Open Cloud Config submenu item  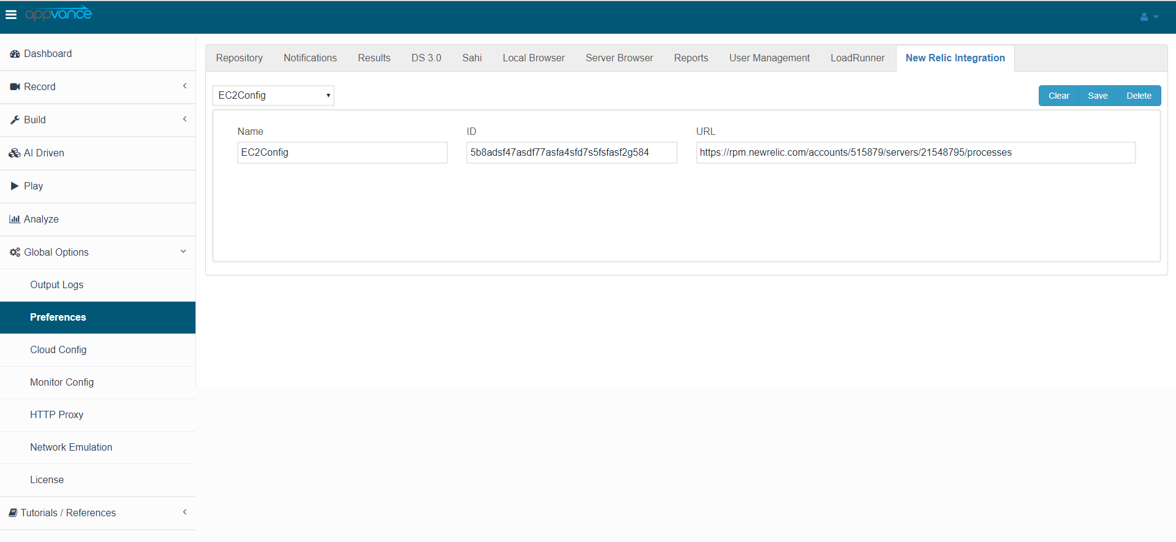(x=98, y=350)
